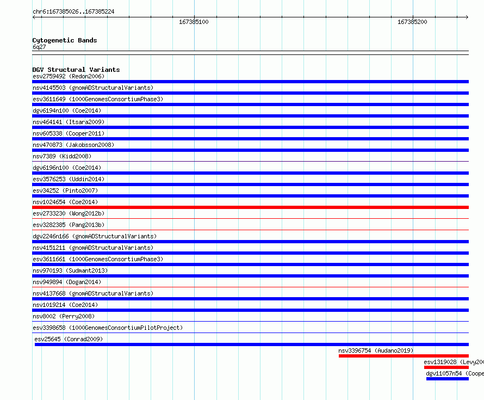The image size is (484, 400).
Task: Select nsv470873 (Jakobsson2008) label
Action: (x=73, y=145)
